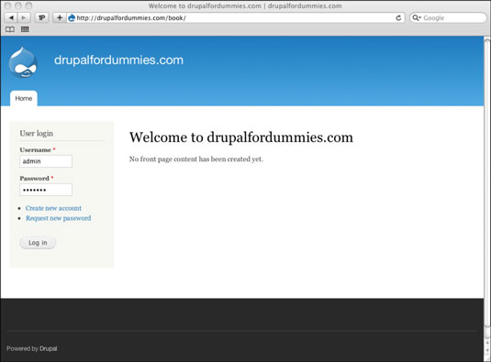This screenshot has width=491, height=362.
Task: Click the 'No front page content' text
Action: [196, 159]
